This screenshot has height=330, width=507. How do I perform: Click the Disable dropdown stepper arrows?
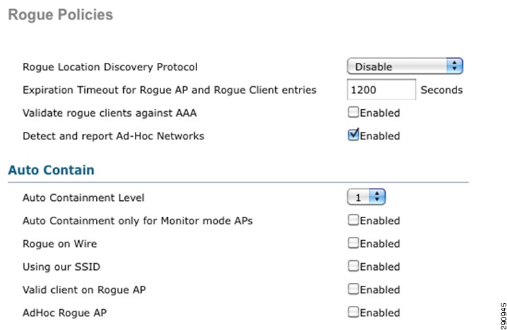coord(454,66)
